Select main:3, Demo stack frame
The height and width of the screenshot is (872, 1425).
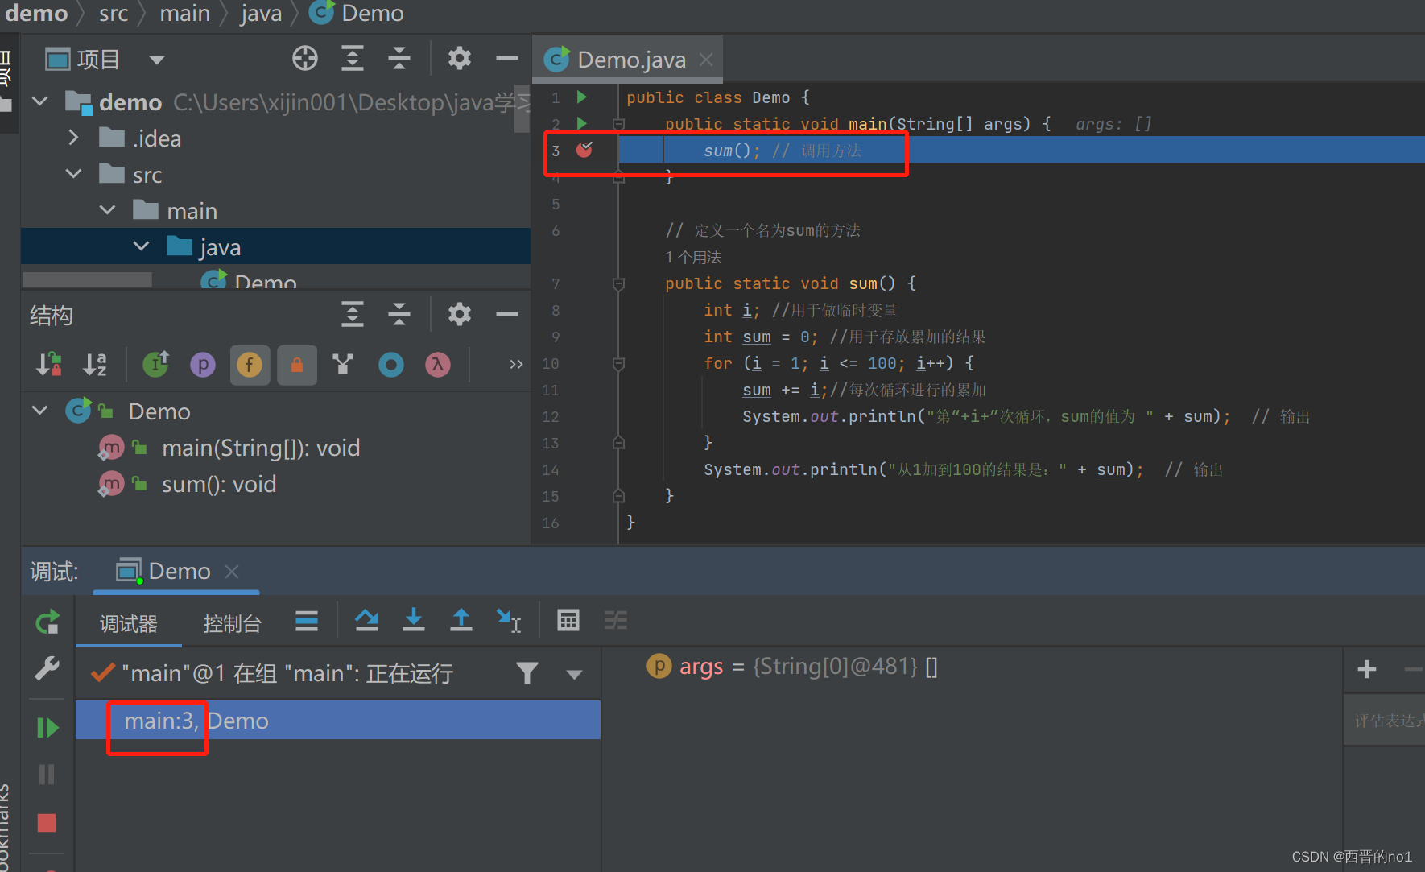point(196,721)
